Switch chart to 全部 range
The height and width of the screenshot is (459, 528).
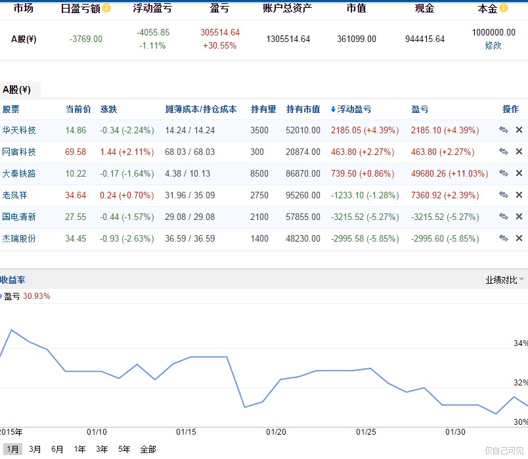pos(148,449)
